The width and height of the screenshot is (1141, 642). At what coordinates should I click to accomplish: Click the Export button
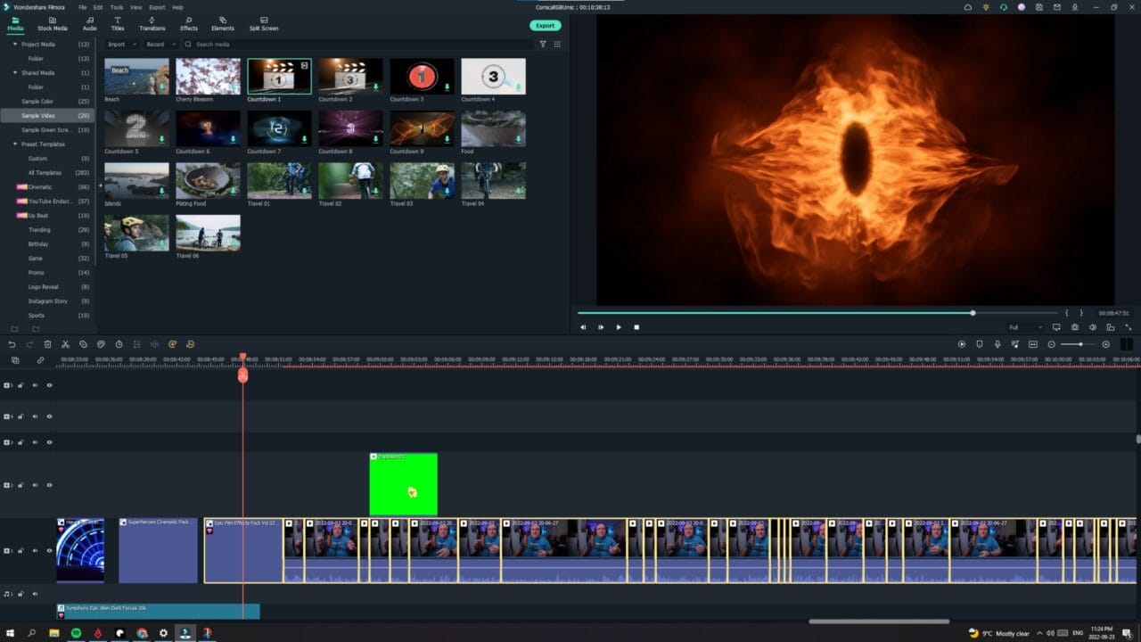[x=545, y=25]
